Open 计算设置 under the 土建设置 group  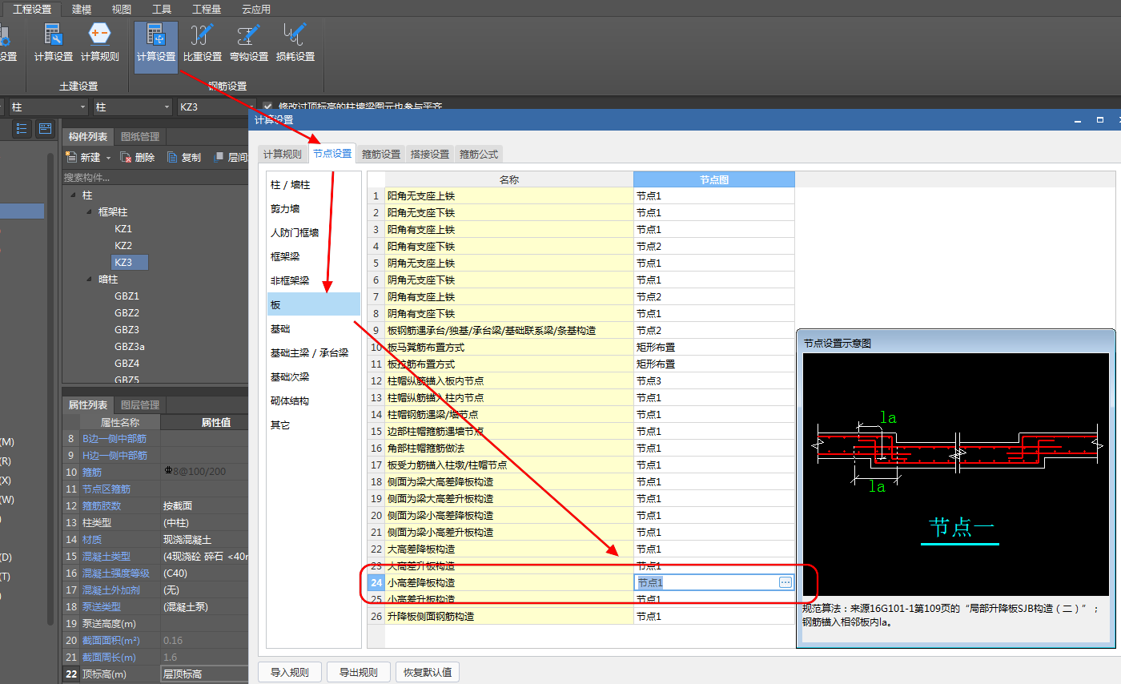click(54, 43)
